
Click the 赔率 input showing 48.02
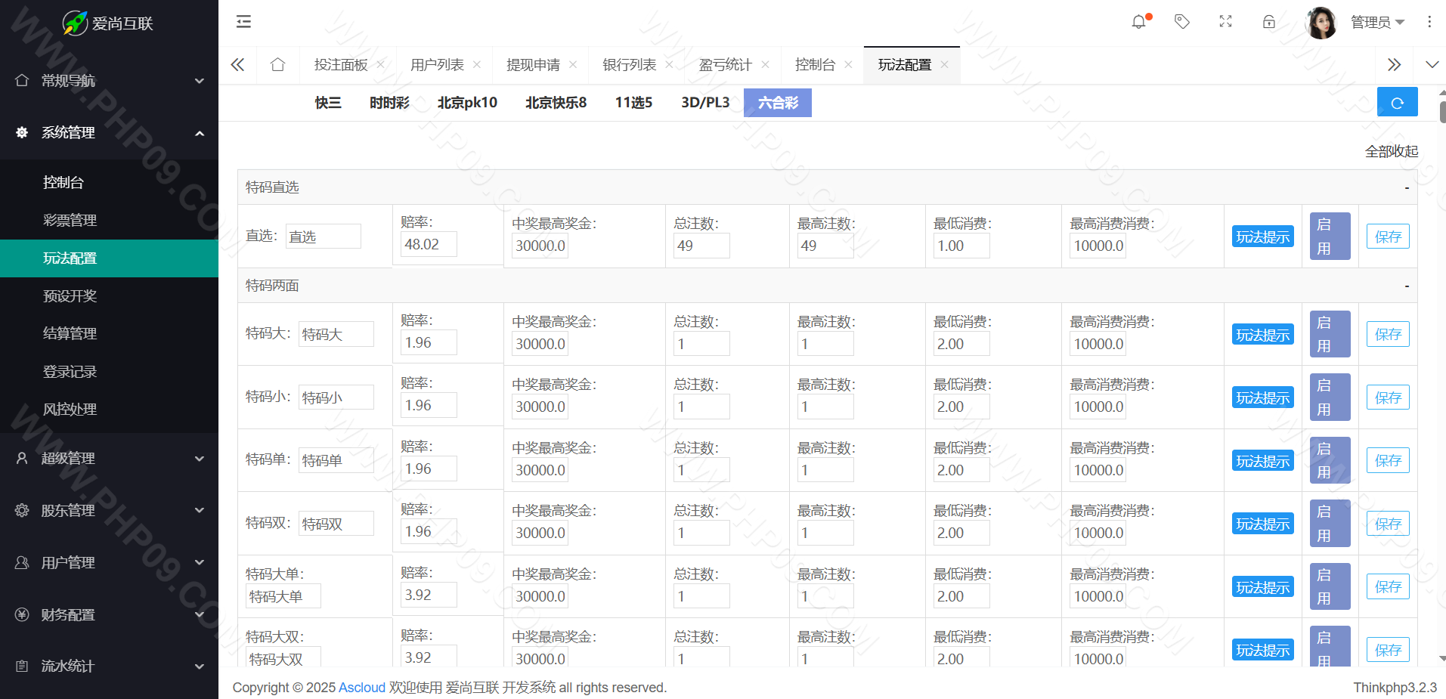pos(429,245)
